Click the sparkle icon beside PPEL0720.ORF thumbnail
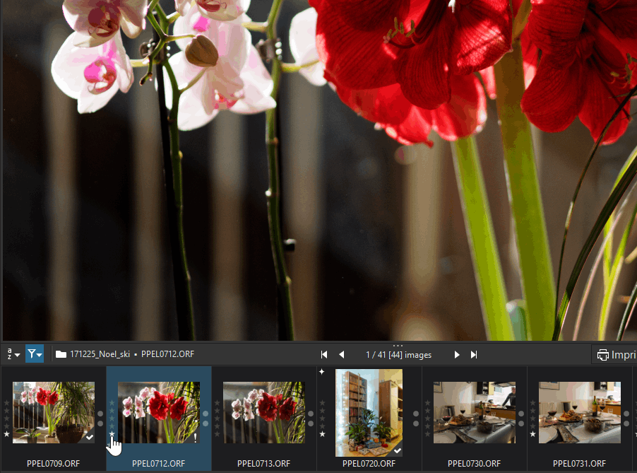The width and height of the screenshot is (637, 473). pyautogui.click(x=322, y=372)
